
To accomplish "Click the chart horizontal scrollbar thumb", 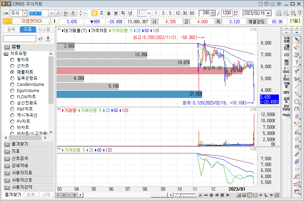I will (159, 195).
